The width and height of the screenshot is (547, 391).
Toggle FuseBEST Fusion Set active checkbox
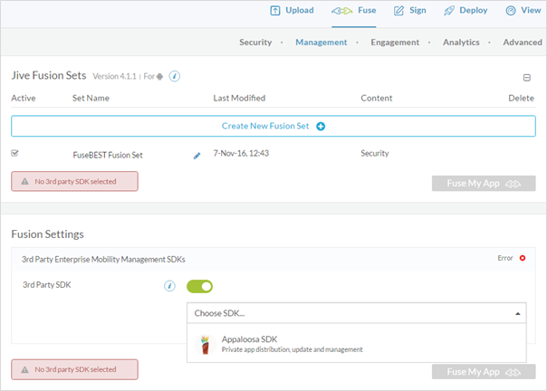pos(14,153)
